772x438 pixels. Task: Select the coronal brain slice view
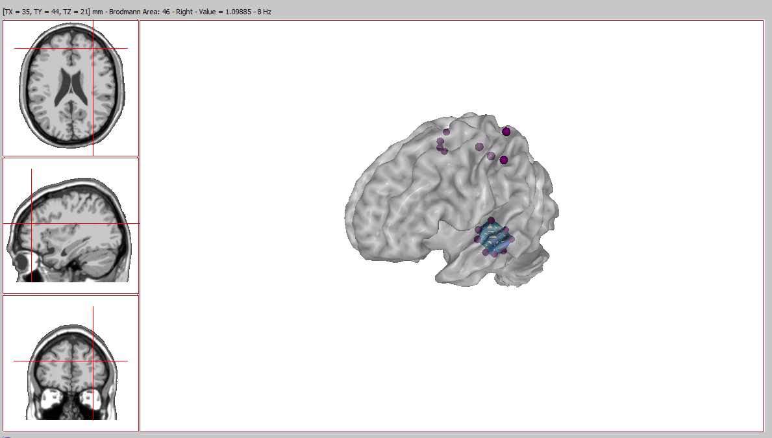pos(71,363)
